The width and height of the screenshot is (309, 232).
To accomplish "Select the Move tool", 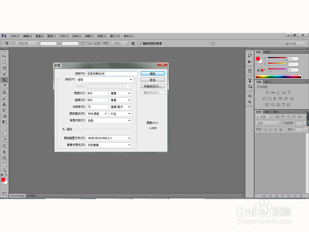I will [x=4, y=56].
